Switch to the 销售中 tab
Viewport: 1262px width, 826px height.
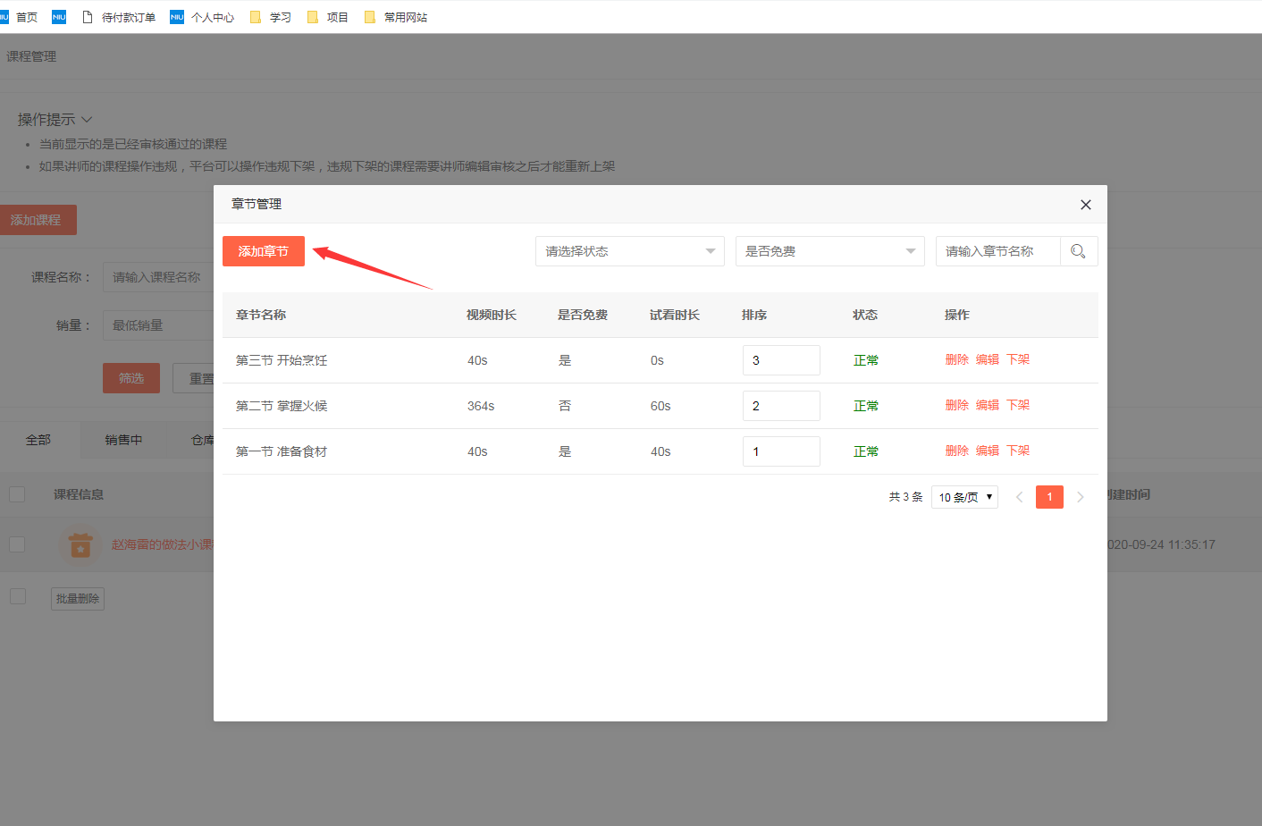tap(123, 440)
